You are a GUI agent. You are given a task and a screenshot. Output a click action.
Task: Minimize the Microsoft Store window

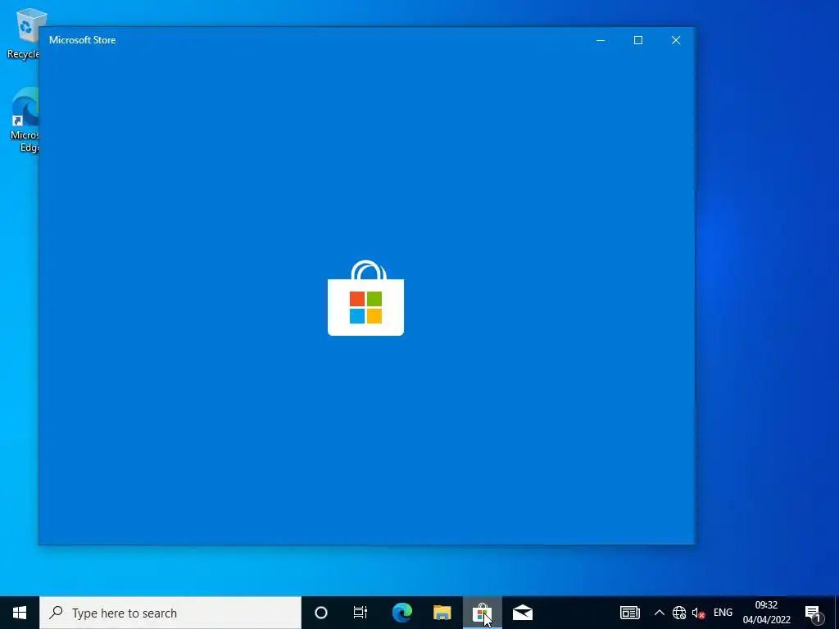[601, 40]
